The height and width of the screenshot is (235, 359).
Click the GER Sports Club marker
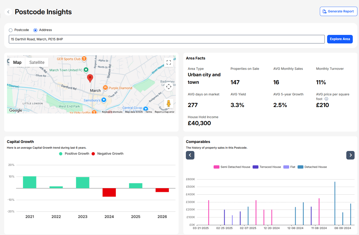[x=84, y=59]
